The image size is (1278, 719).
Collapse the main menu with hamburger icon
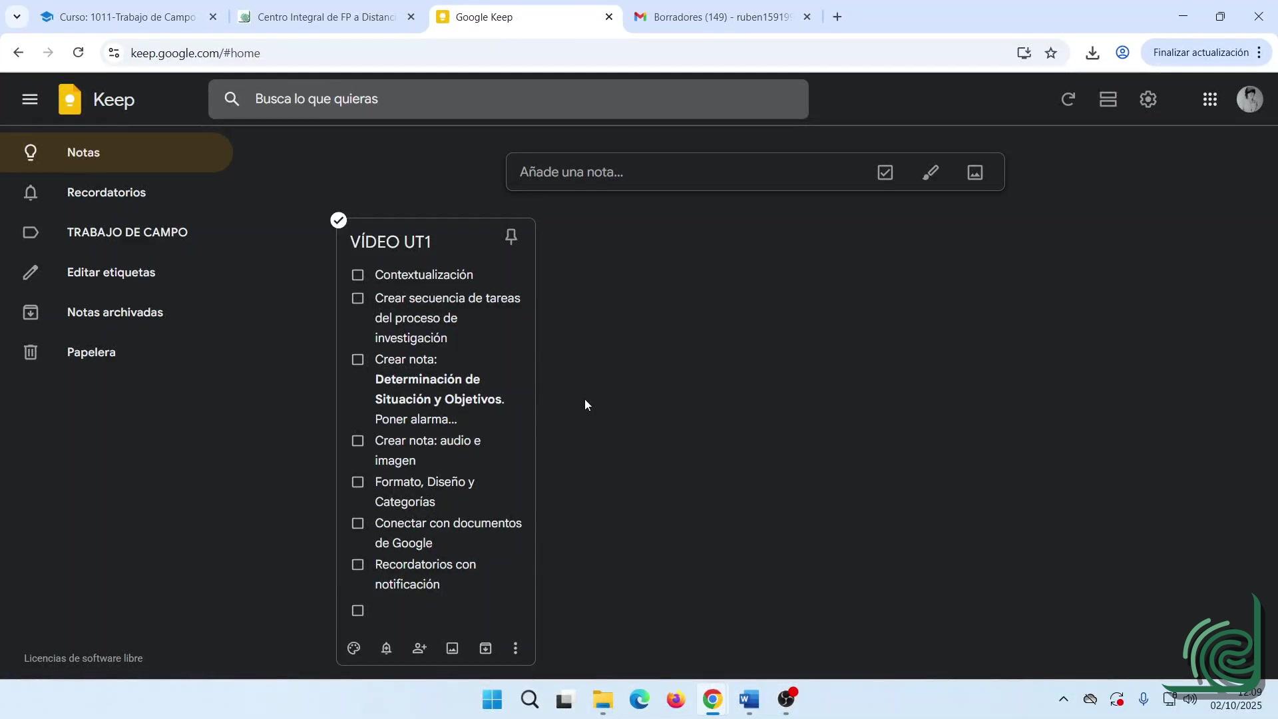pos(29,100)
